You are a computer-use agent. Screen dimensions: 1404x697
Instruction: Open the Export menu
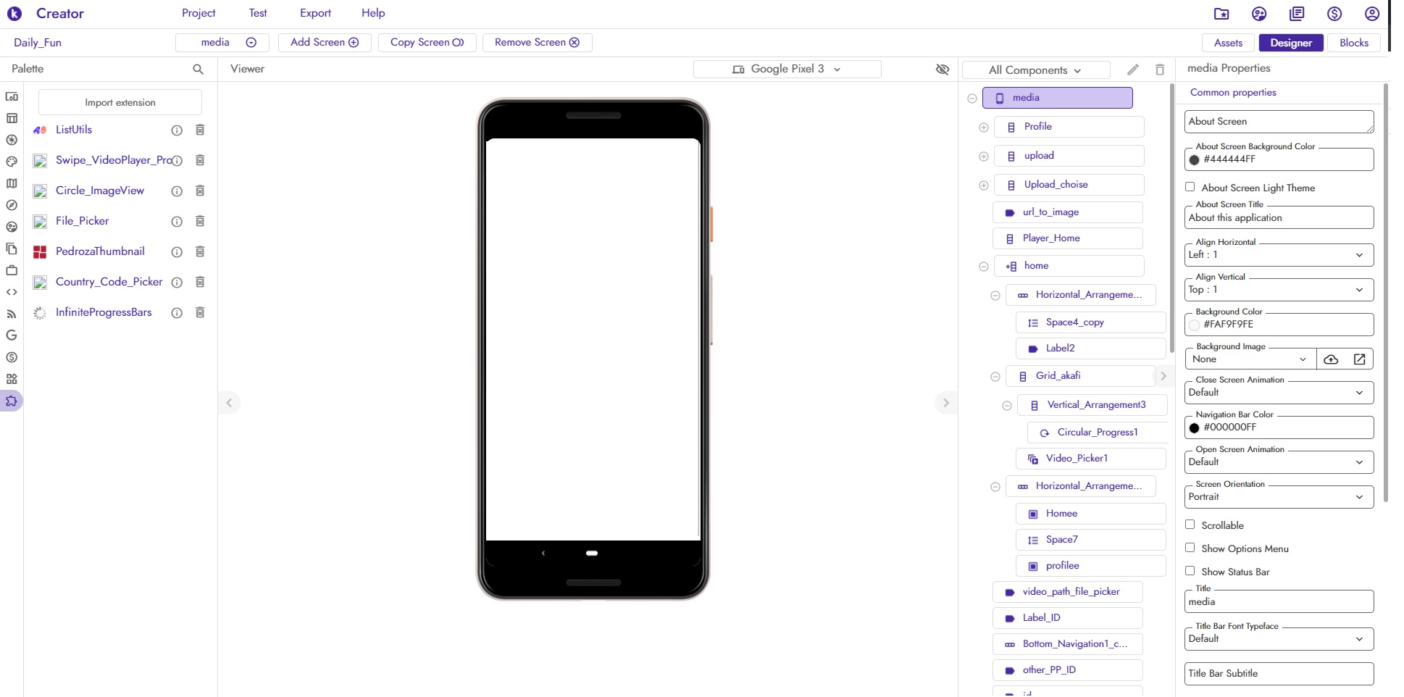click(315, 13)
